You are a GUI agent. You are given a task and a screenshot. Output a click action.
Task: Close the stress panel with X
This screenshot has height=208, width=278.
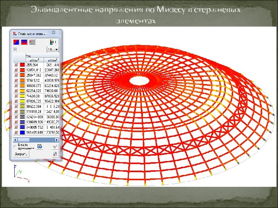click(54, 32)
